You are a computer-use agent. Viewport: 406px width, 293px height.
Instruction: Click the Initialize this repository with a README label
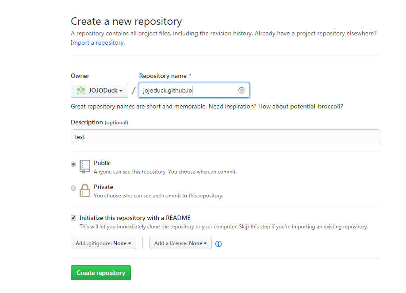click(135, 218)
